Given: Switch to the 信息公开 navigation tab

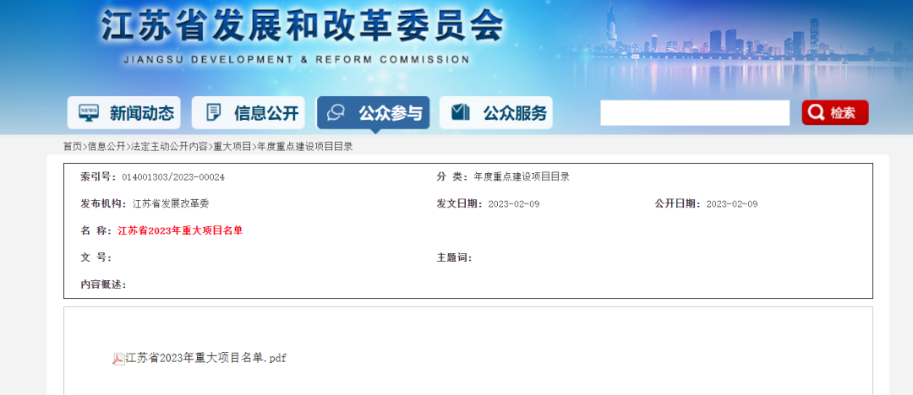Looking at the screenshot, I should [265, 112].
